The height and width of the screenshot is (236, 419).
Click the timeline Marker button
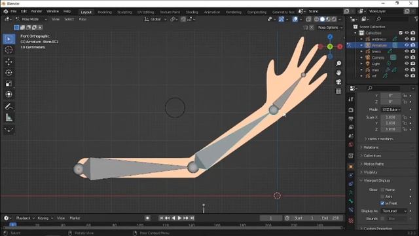click(75, 218)
